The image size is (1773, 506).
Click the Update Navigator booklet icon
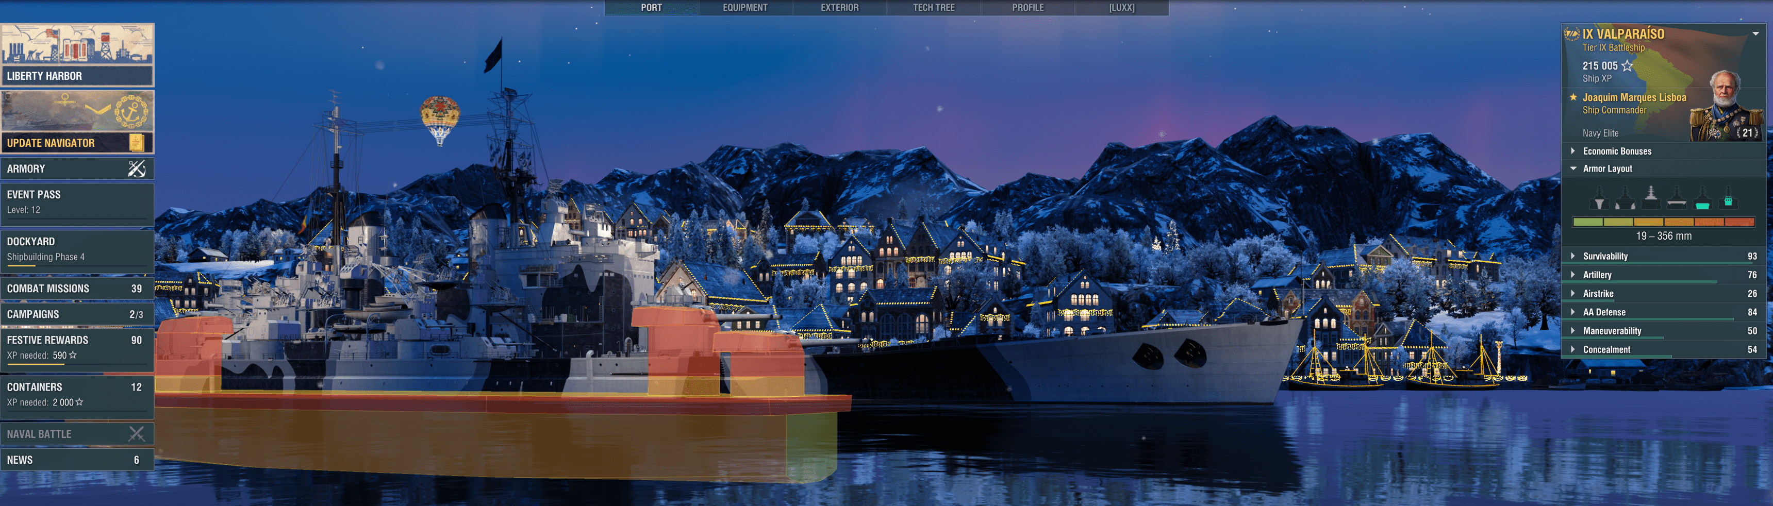pos(136,142)
